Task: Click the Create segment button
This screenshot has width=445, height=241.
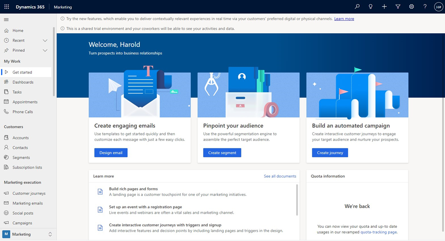Action: tap(222, 153)
